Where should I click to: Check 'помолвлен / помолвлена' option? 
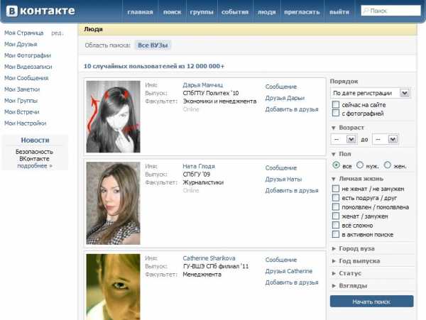[x=336, y=206]
